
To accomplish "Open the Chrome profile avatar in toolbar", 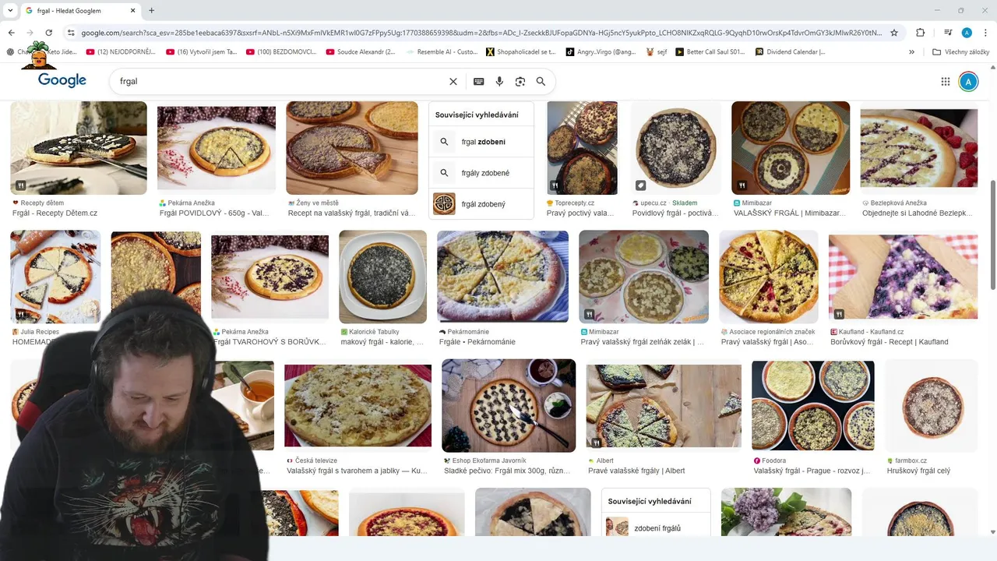I will point(967,33).
